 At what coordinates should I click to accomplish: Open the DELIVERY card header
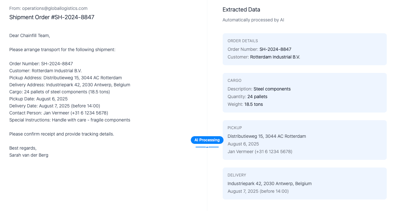(x=237, y=175)
